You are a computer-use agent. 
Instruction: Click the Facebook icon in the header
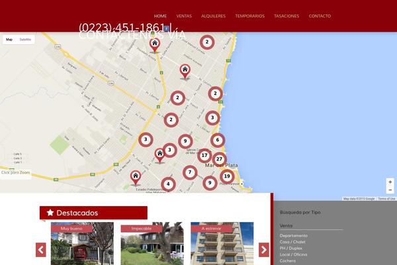pyautogui.click(x=166, y=28)
